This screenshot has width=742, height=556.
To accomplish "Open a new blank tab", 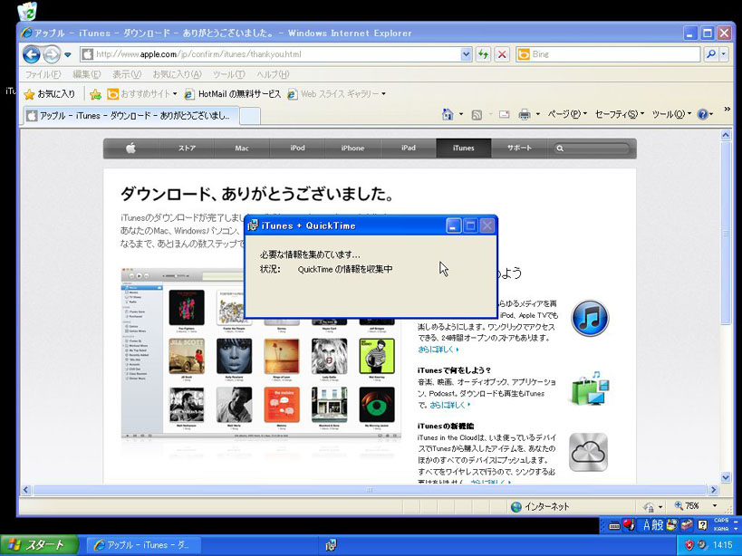I will pos(250,116).
